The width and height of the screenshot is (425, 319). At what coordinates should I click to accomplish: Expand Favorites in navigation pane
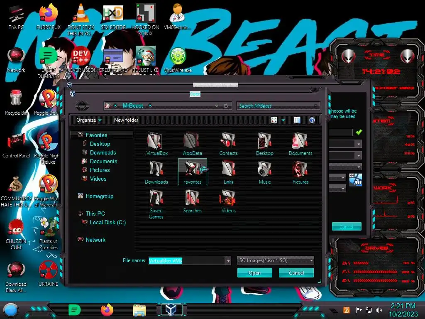[101, 135]
